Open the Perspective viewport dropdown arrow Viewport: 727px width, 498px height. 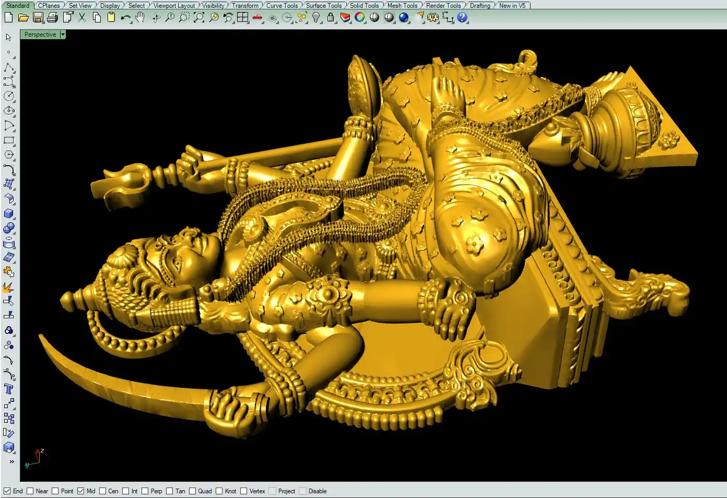[x=63, y=34]
